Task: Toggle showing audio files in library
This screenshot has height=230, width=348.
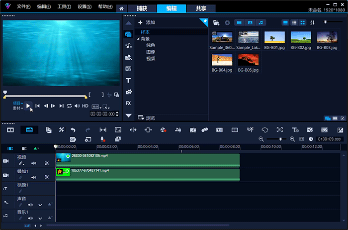Action: click(261, 22)
